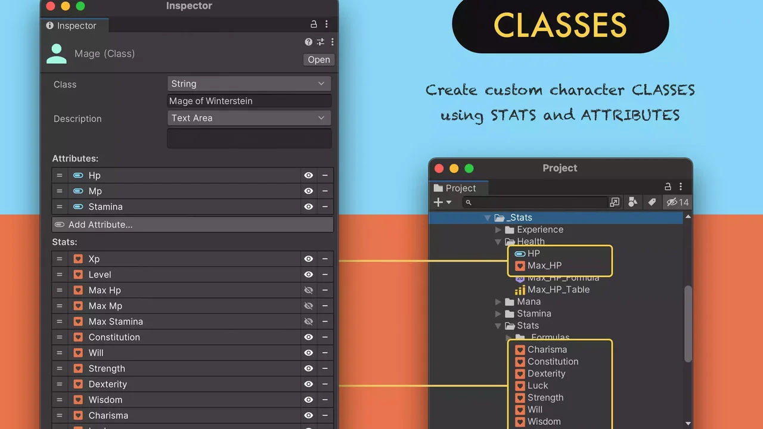Open Project window three-dot menu
The width and height of the screenshot is (763, 429).
[x=681, y=186]
